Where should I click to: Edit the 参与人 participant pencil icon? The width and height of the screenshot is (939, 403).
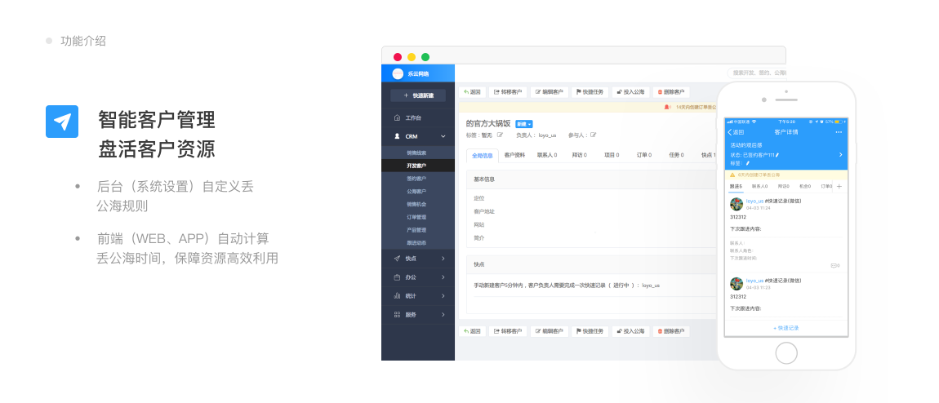[x=593, y=135]
